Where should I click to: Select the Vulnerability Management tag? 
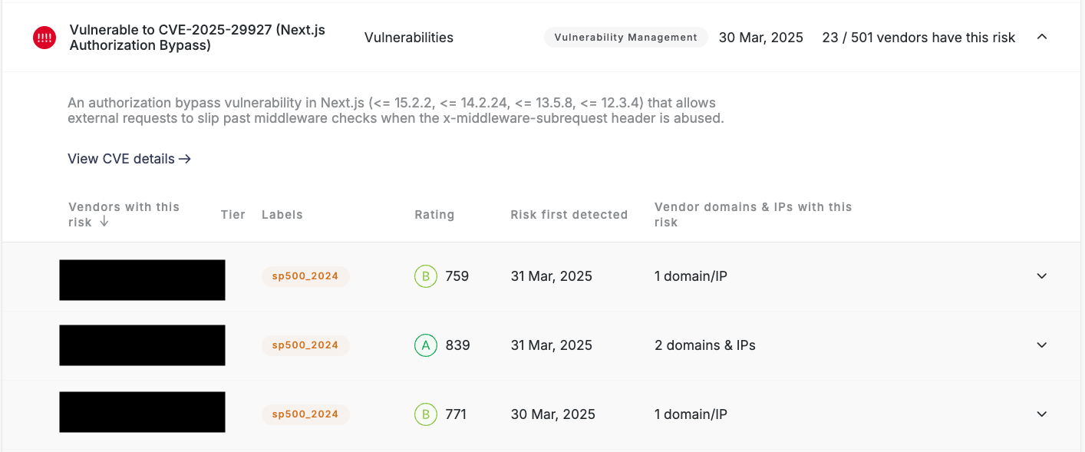[x=625, y=37]
